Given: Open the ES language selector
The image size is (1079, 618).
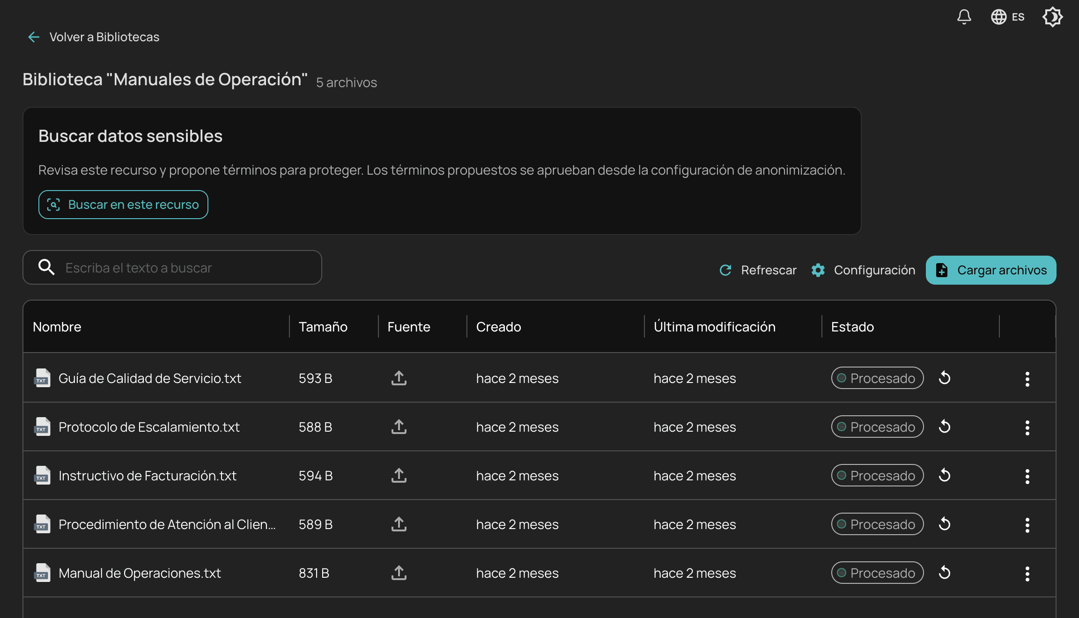Looking at the screenshot, I should point(1008,17).
